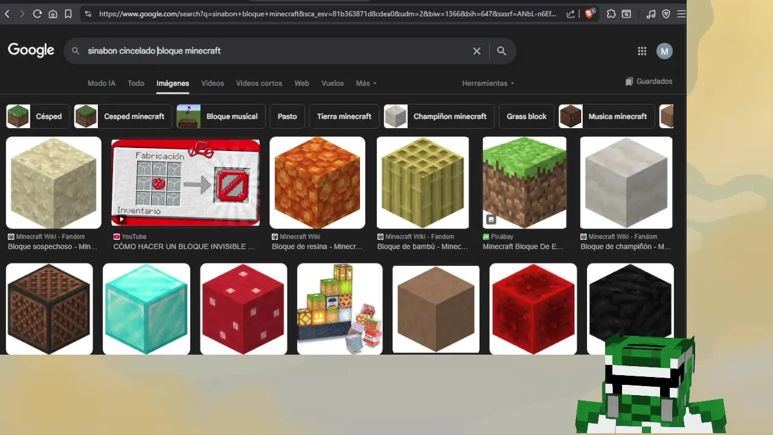Image resolution: width=773 pixels, height=435 pixels.
Task: Open Guardados saved items
Action: (x=649, y=82)
